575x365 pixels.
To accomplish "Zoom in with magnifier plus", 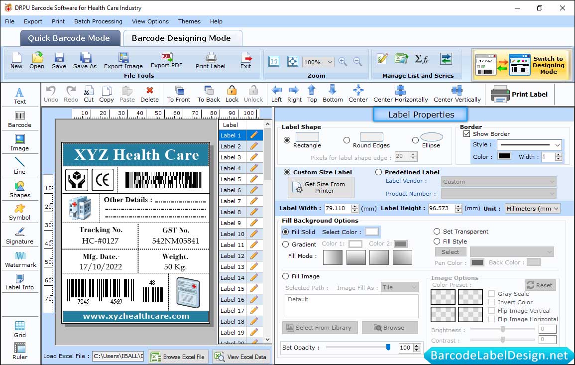I will point(343,62).
